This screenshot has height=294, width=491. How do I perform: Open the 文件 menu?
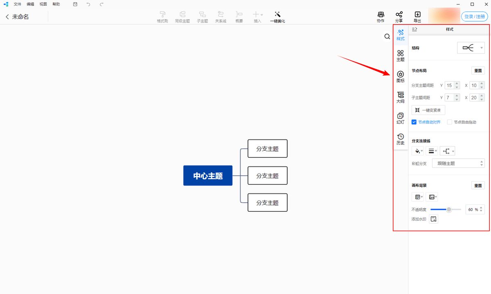click(17, 4)
